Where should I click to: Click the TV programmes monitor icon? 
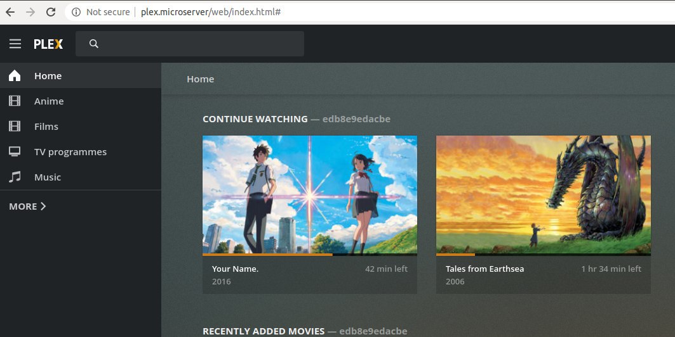15,151
